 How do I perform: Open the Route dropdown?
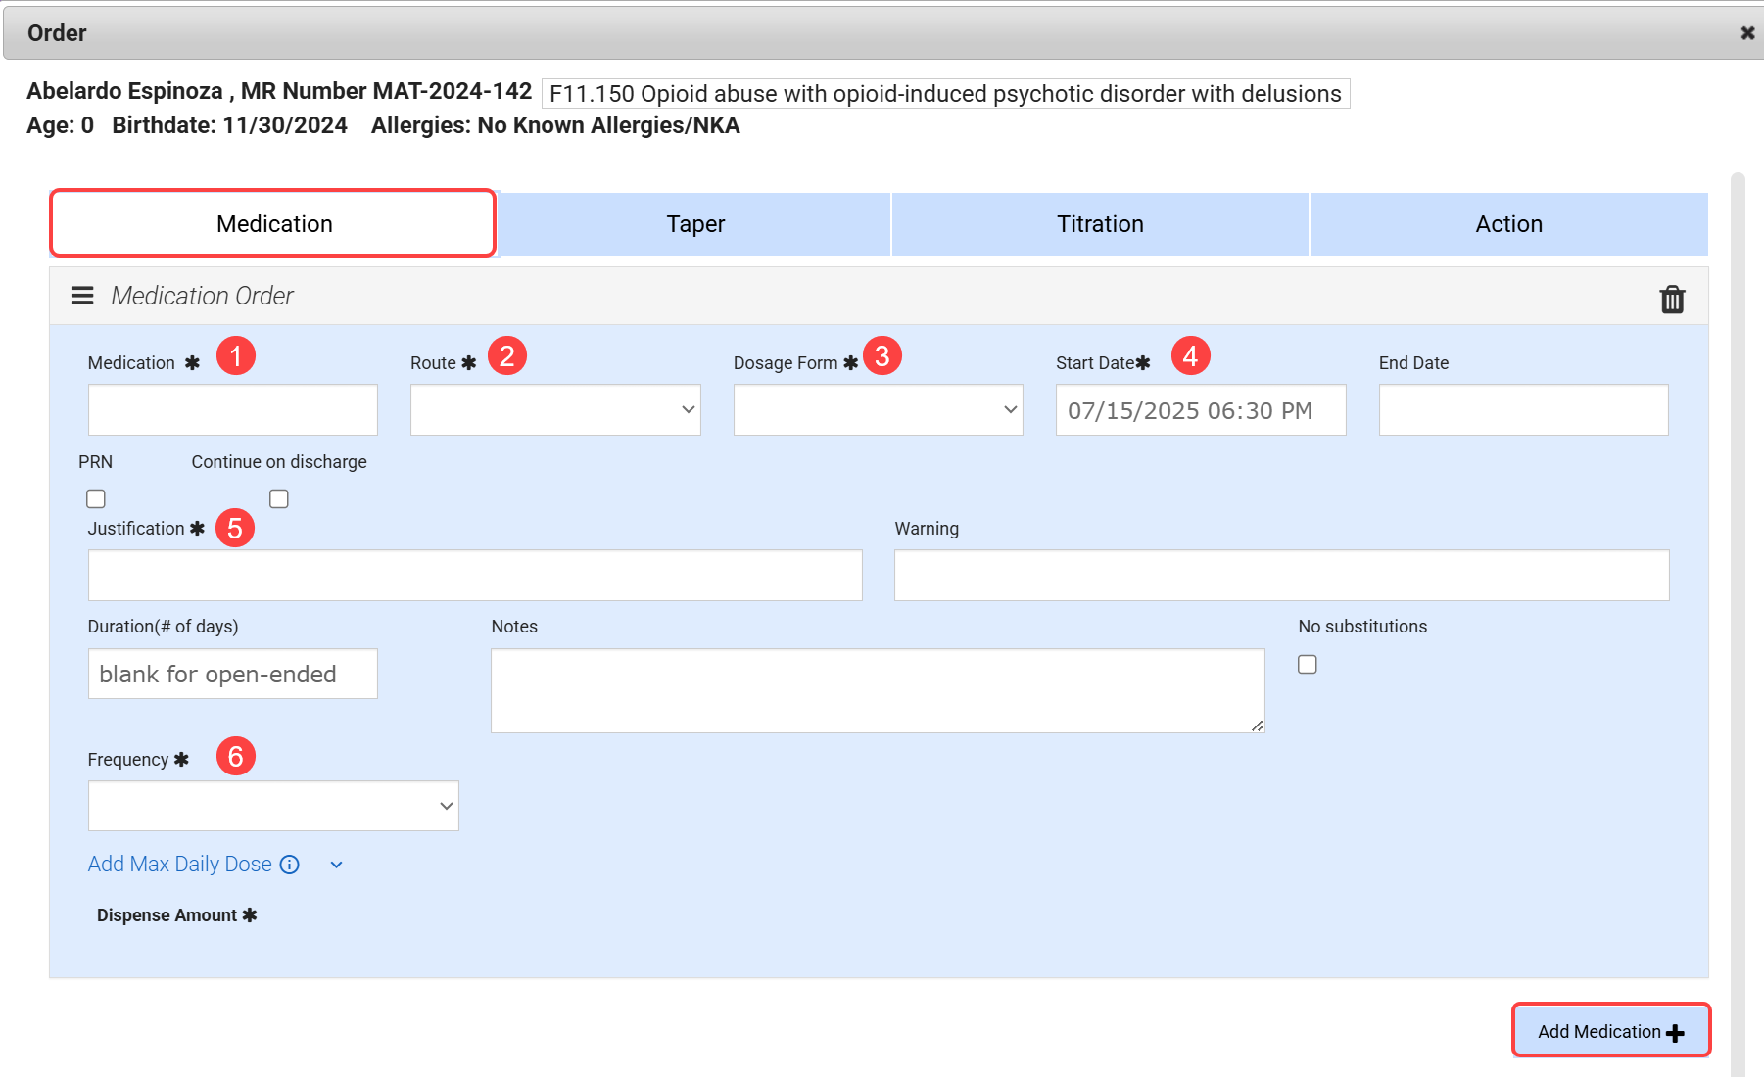click(x=555, y=410)
